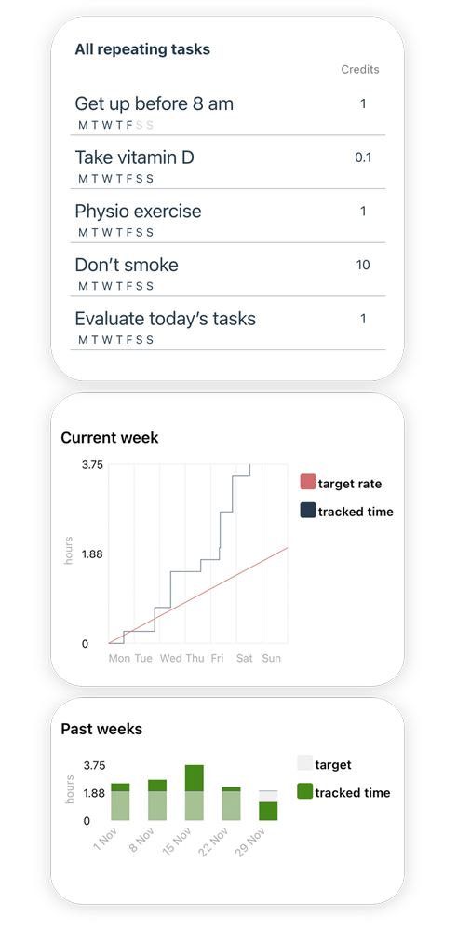This screenshot has width=457, height=931.
Task: Toggle Friday for the 'Physio exercise' task
Action: (x=129, y=233)
